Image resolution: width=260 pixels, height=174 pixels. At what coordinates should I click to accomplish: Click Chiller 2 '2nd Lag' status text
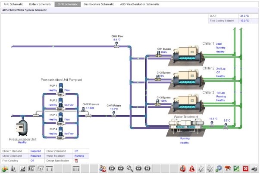click(221, 69)
